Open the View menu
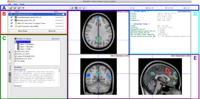 coord(15,4)
